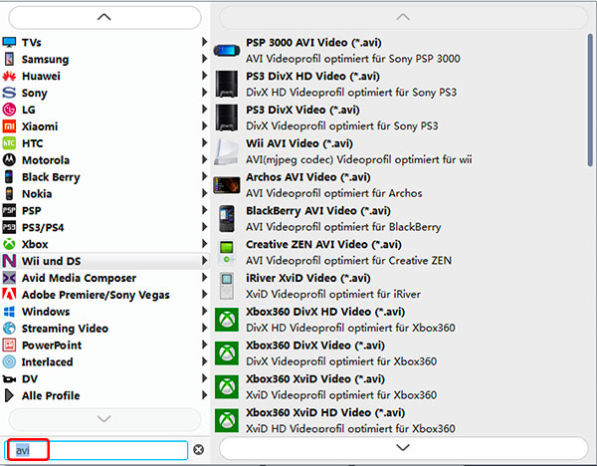
Task: Click the Avid Media Composer icon
Action: 9,278
